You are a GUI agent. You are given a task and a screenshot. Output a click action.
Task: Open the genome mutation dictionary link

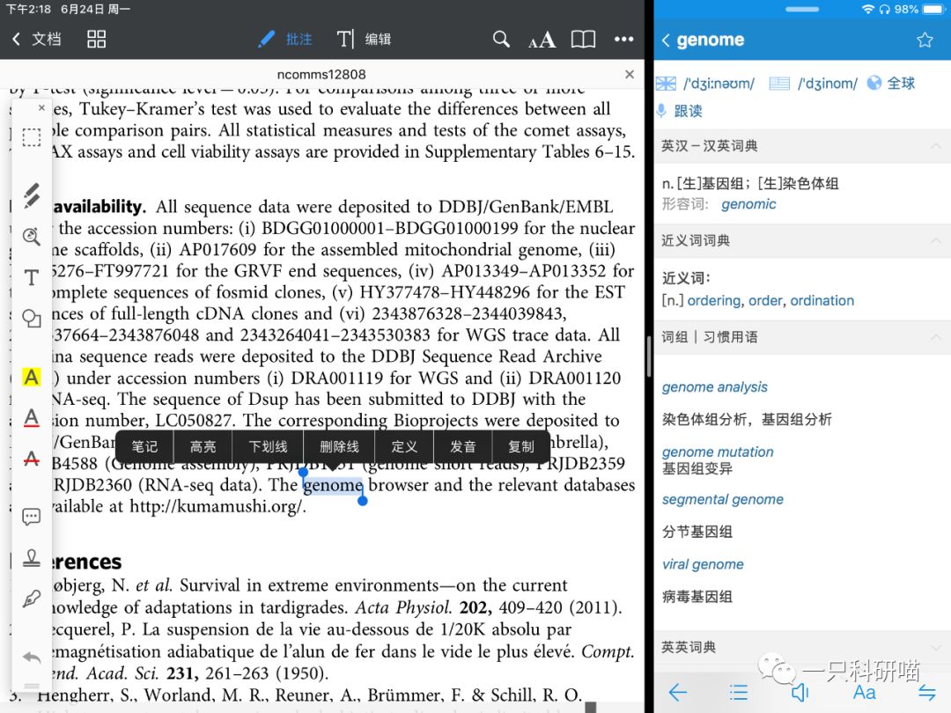[x=718, y=452]
